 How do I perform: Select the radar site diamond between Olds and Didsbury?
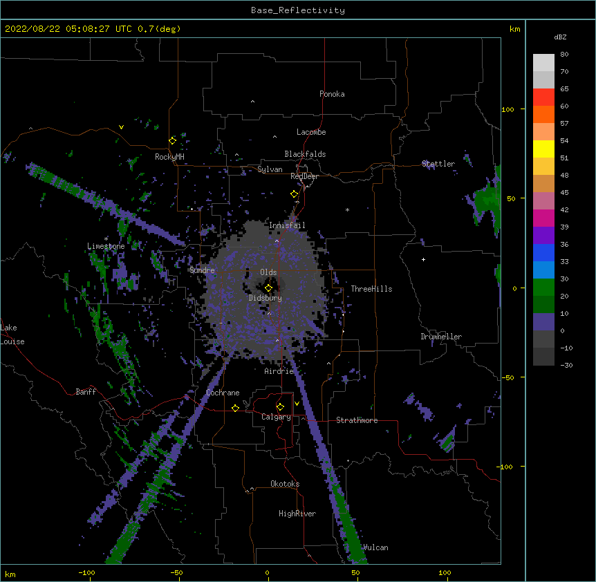pyautogui.click(x=269, y=288)
